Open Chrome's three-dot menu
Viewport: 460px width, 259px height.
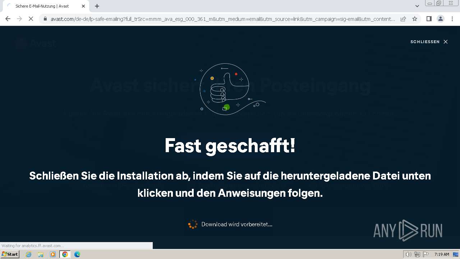(x=452, y=19)
